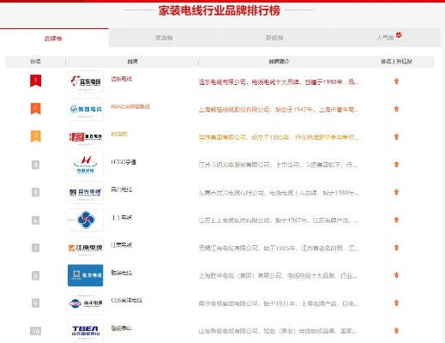The width and height of the screenshot is (445, 343).
Task: Open the 江南电缆 brand name link
Action: pos(122,245)
